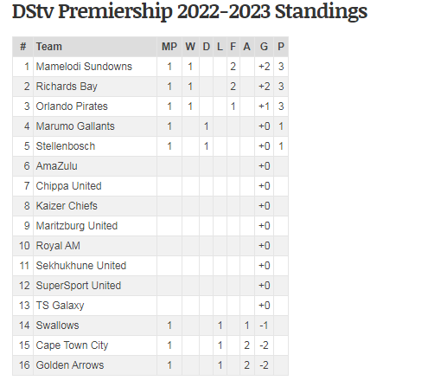Click the P points column header

281,47
